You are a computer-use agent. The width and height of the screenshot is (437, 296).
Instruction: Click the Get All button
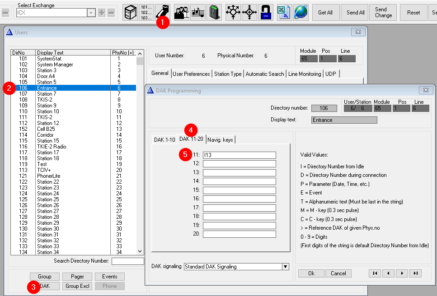(x=325, y=13)
